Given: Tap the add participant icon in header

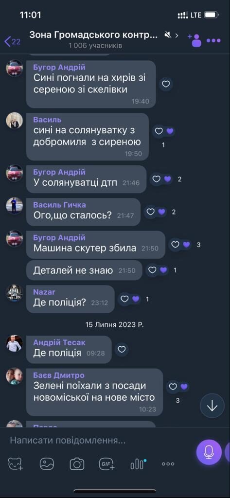Looking at the screenshot, I should (x=195, y=40).
